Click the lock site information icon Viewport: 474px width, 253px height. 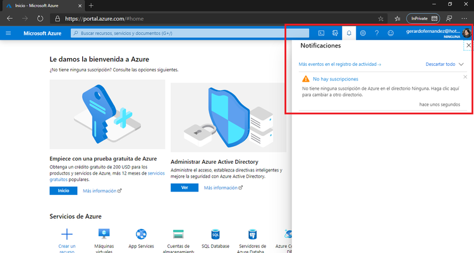coord(58,19)
